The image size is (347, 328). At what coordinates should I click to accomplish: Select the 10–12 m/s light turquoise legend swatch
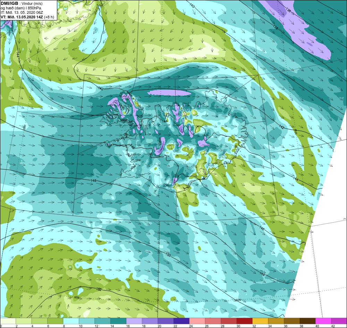[x=87, y=321]
